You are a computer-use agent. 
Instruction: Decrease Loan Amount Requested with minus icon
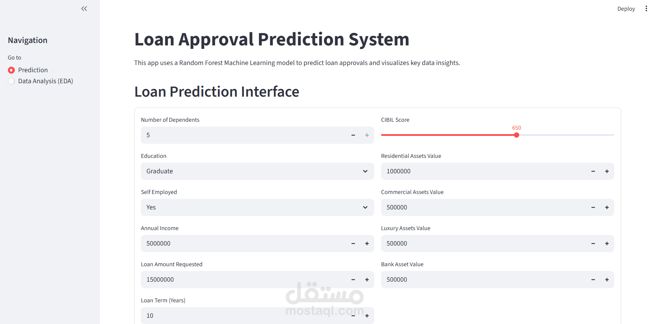coord(353,280)
